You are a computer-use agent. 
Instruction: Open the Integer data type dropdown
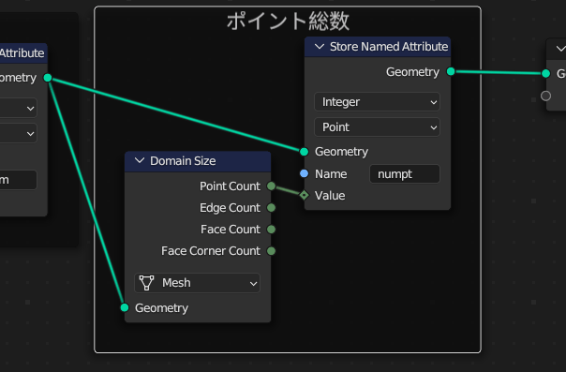coord(377,102)
